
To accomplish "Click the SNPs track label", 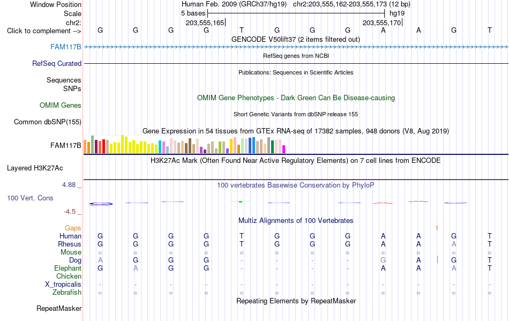I will pyautogui.click(x=72, y=88).
